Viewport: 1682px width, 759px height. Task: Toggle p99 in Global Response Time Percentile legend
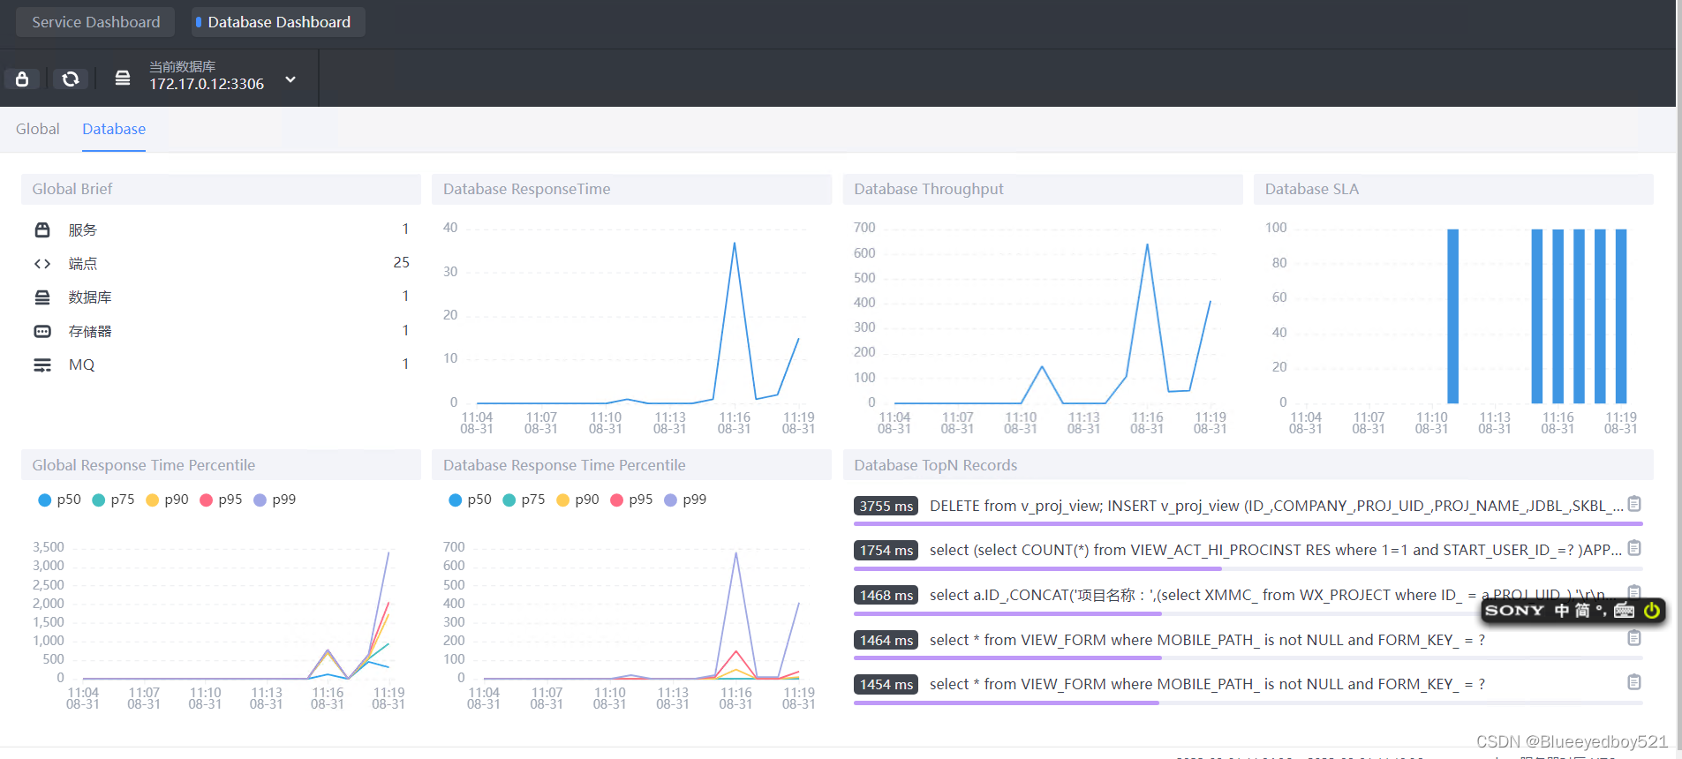click(275, 500)
